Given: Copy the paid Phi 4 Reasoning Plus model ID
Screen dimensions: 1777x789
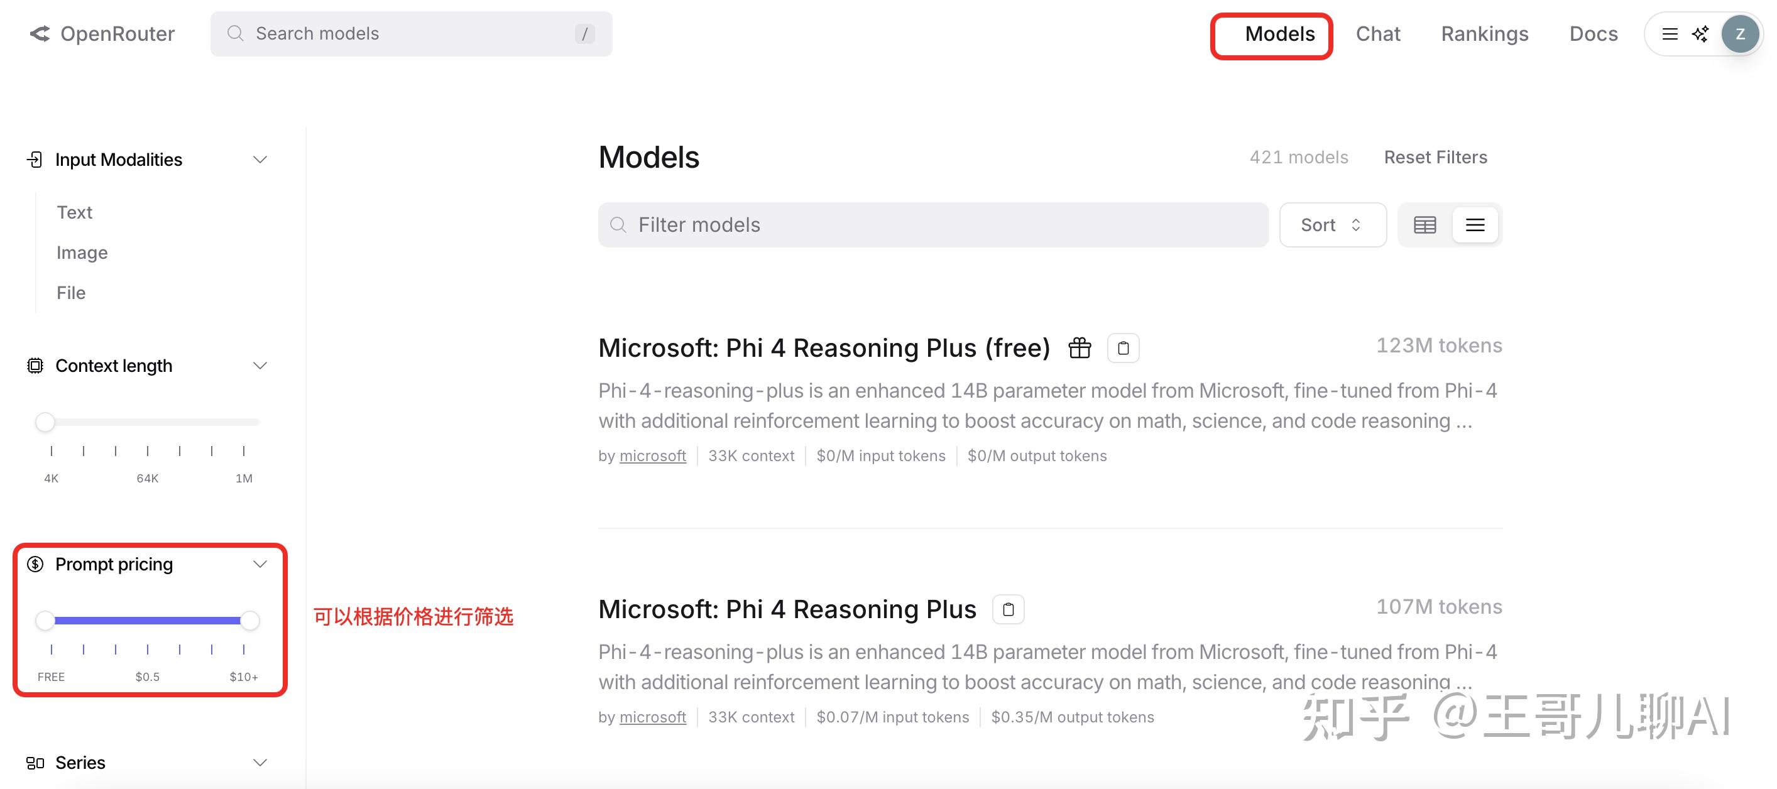Looking at the screenshot, I should click(1008, 610).
